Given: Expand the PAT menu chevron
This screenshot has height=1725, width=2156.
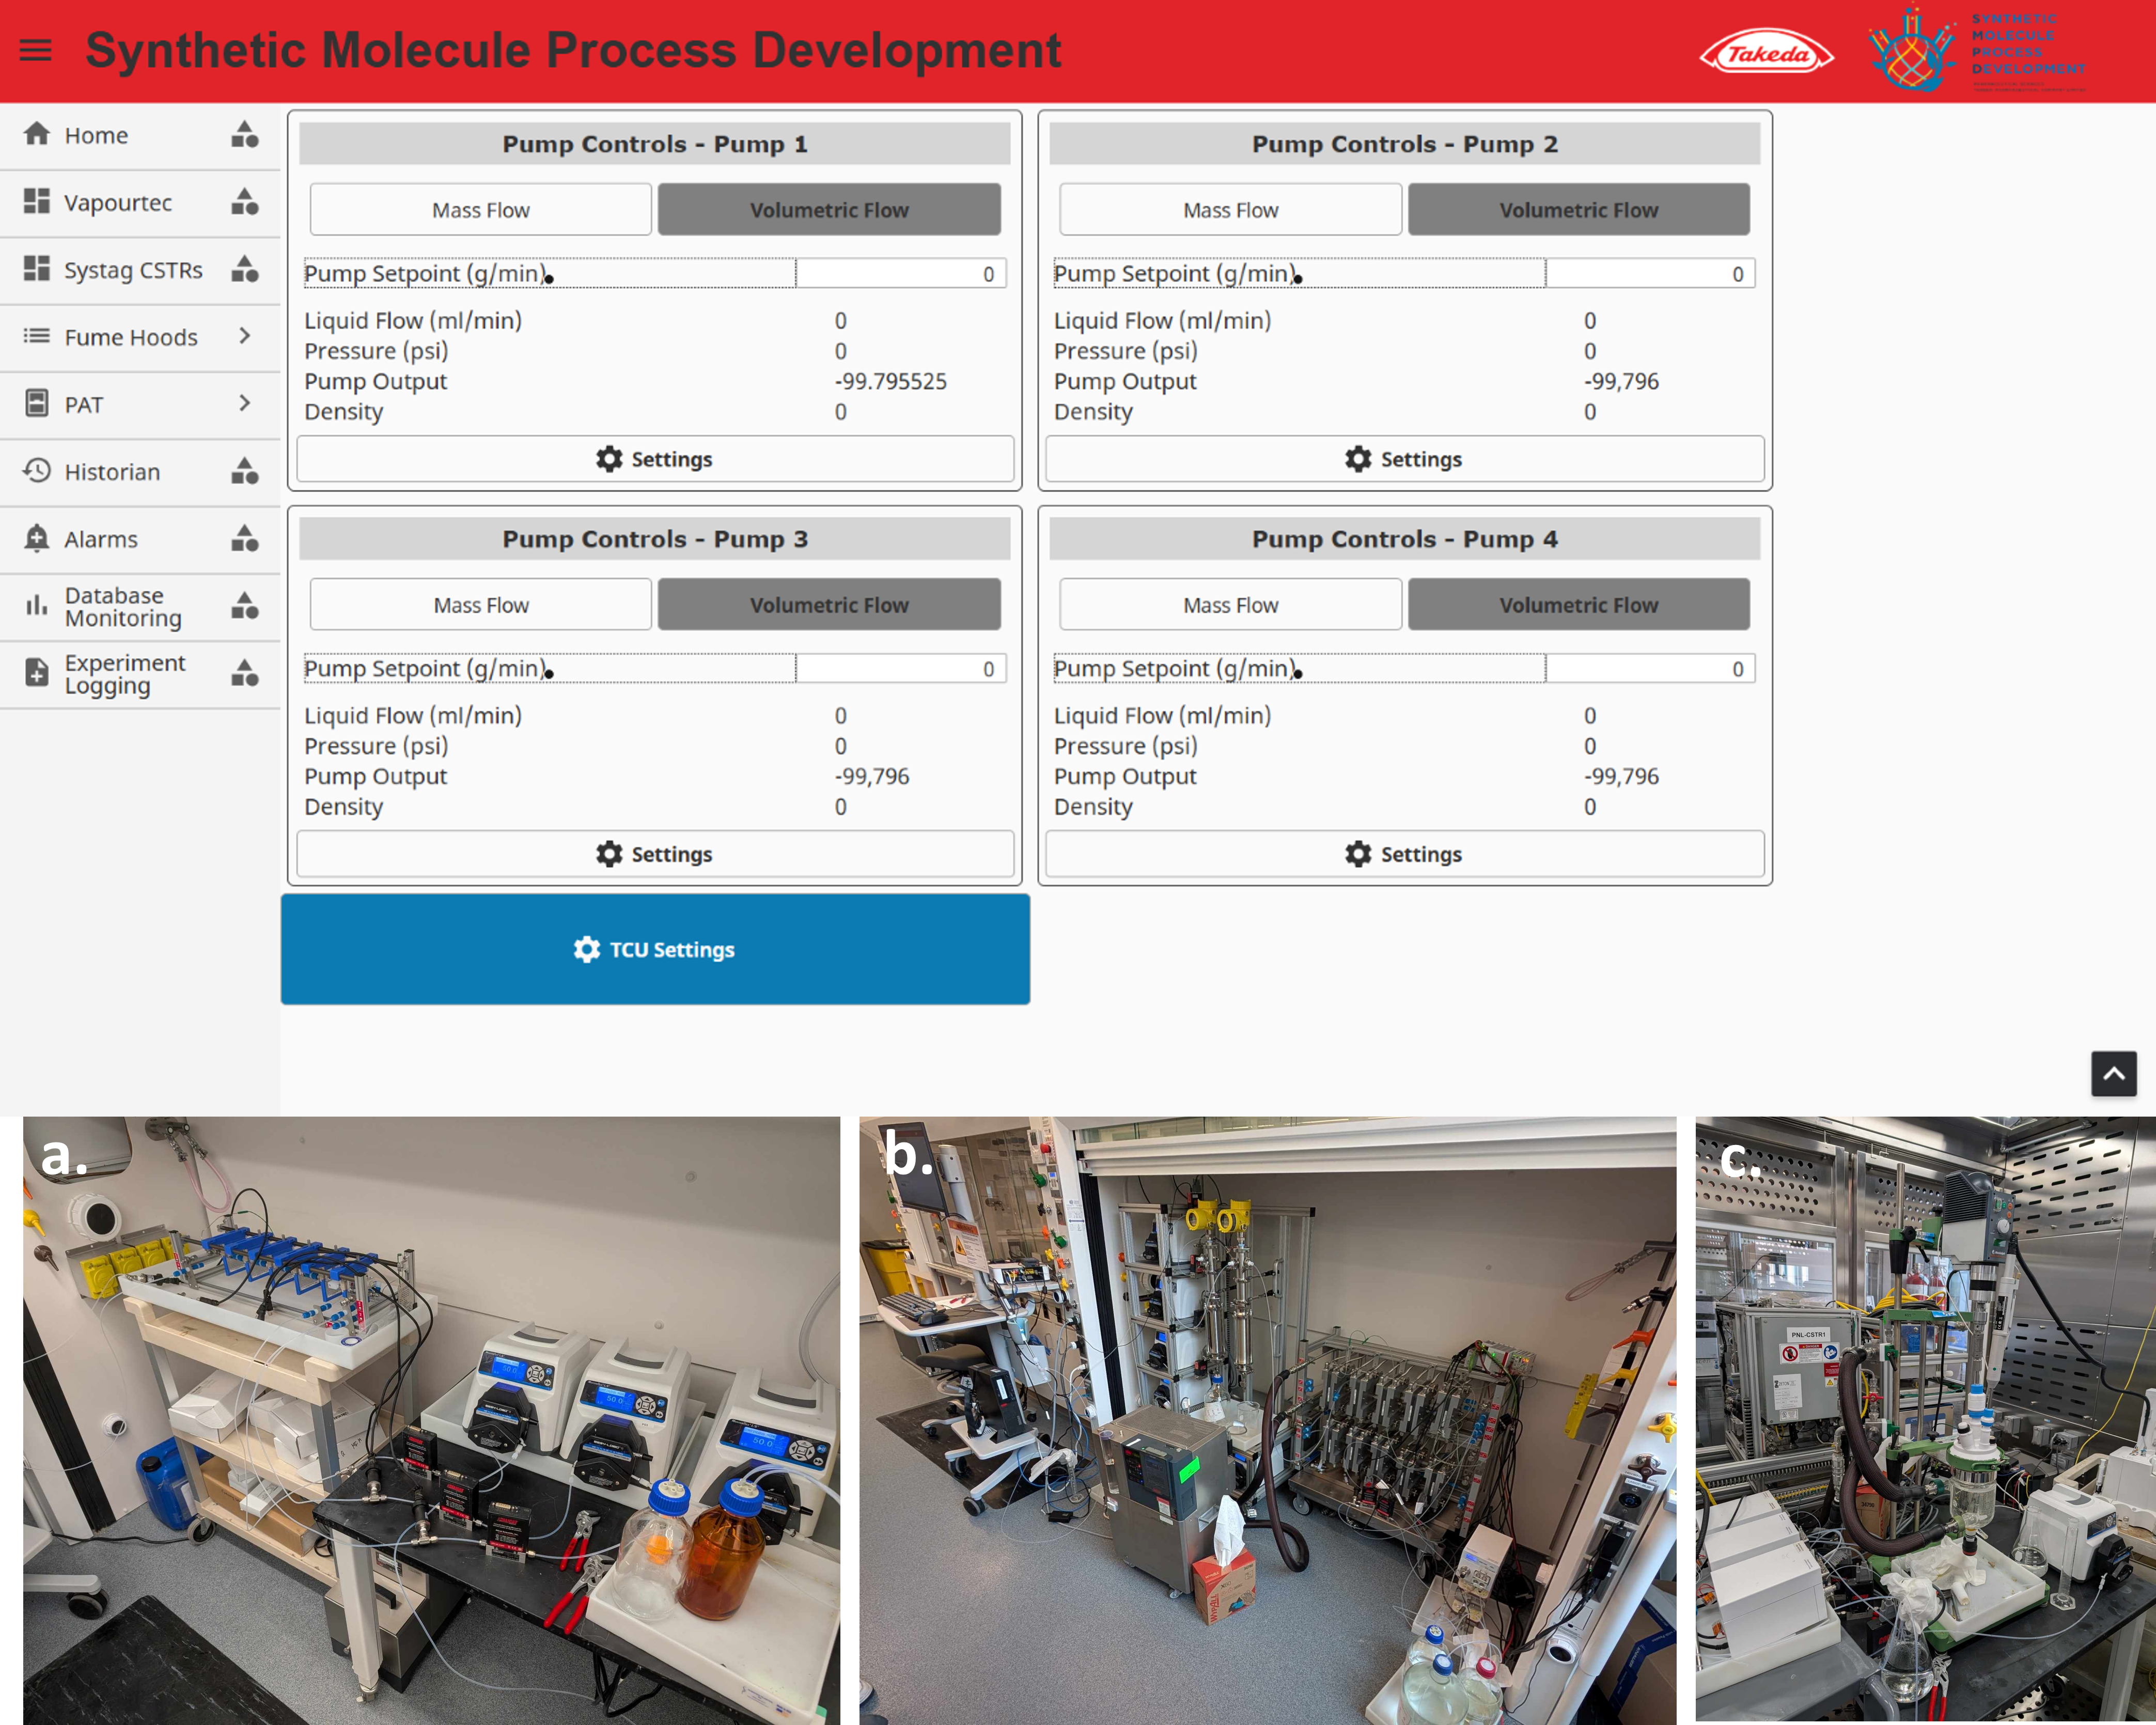Looking at the screenshot, I should click(245, 404).
